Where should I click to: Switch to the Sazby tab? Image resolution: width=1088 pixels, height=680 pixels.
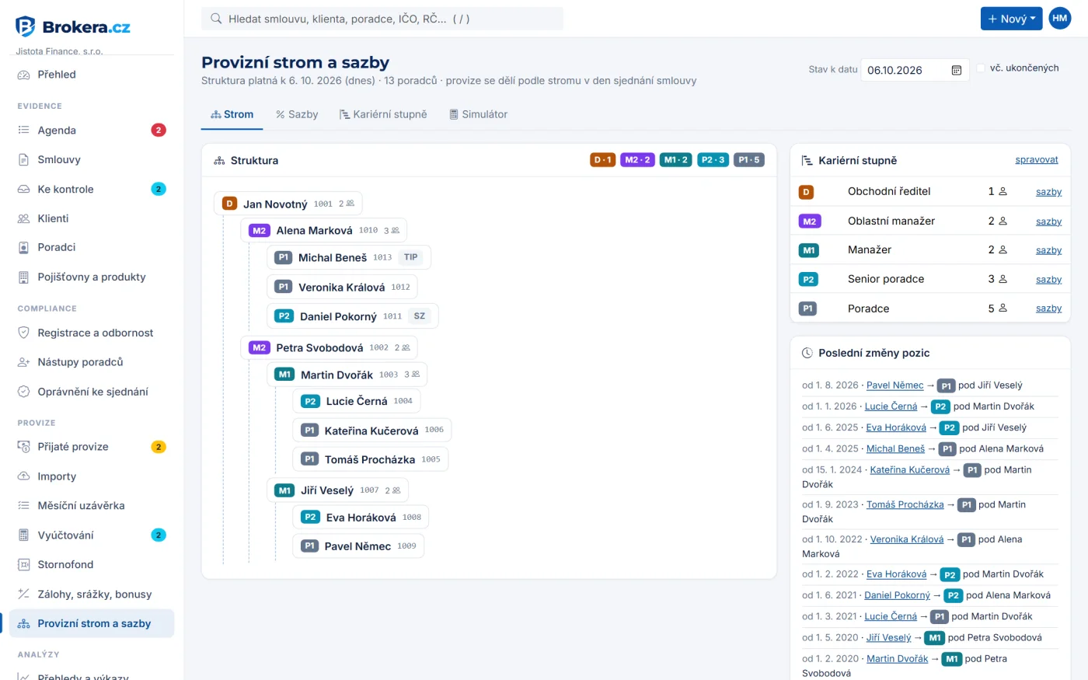[x=297, y=114]
